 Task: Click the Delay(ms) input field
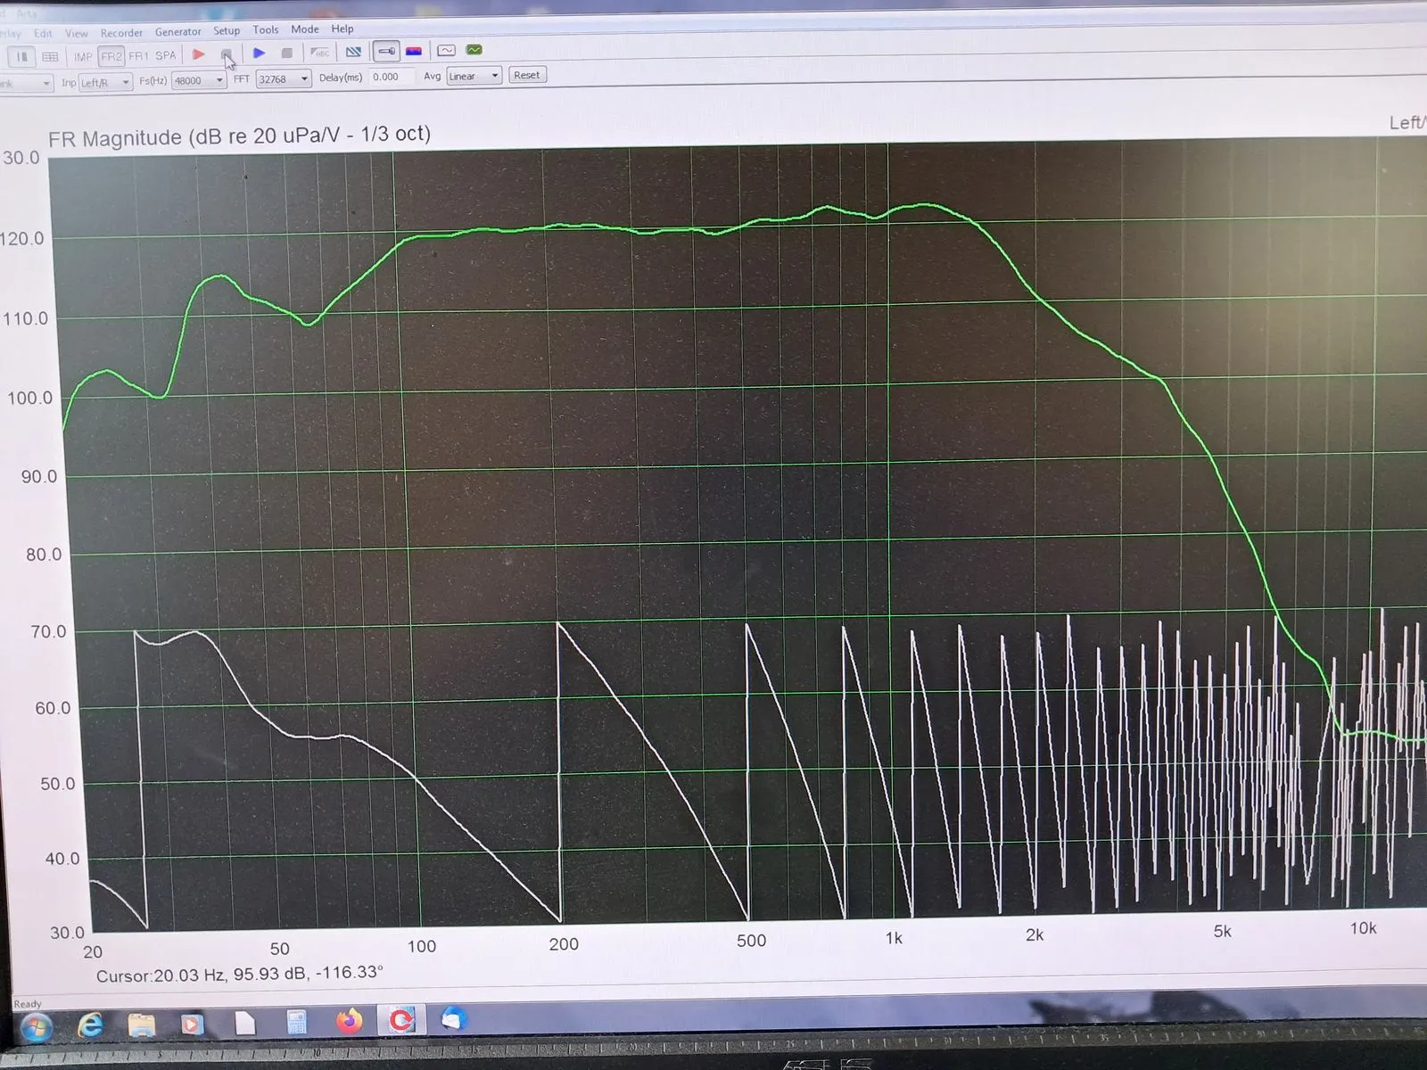pyautogui.click(x=391, y=78)
